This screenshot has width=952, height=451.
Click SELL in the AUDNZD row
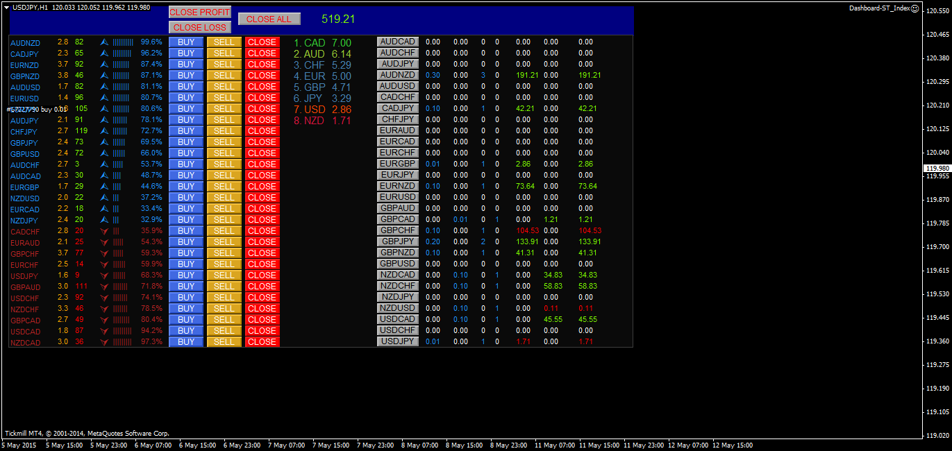tap(224, 42)
